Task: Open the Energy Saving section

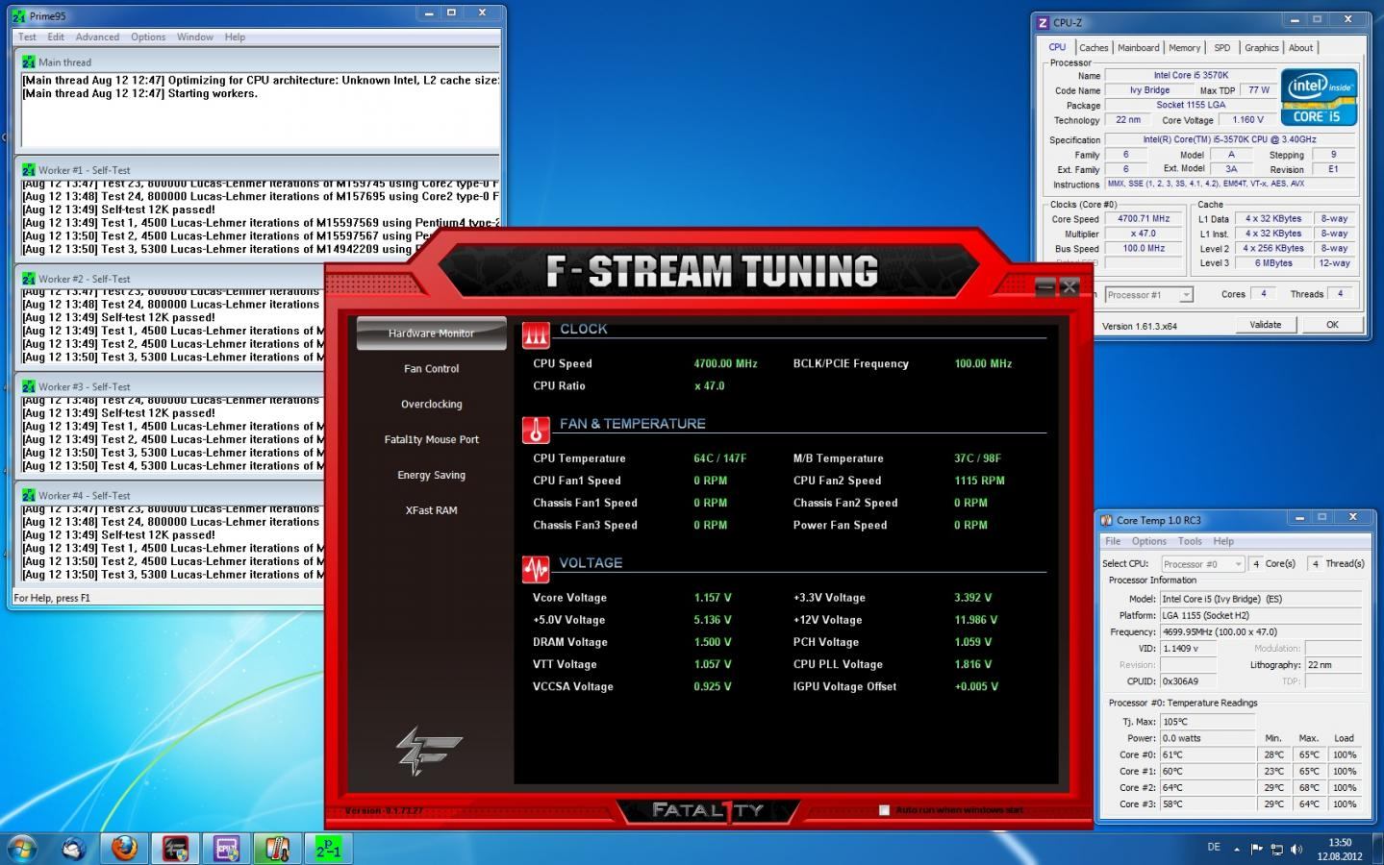Action: click(x=431, y=475)
